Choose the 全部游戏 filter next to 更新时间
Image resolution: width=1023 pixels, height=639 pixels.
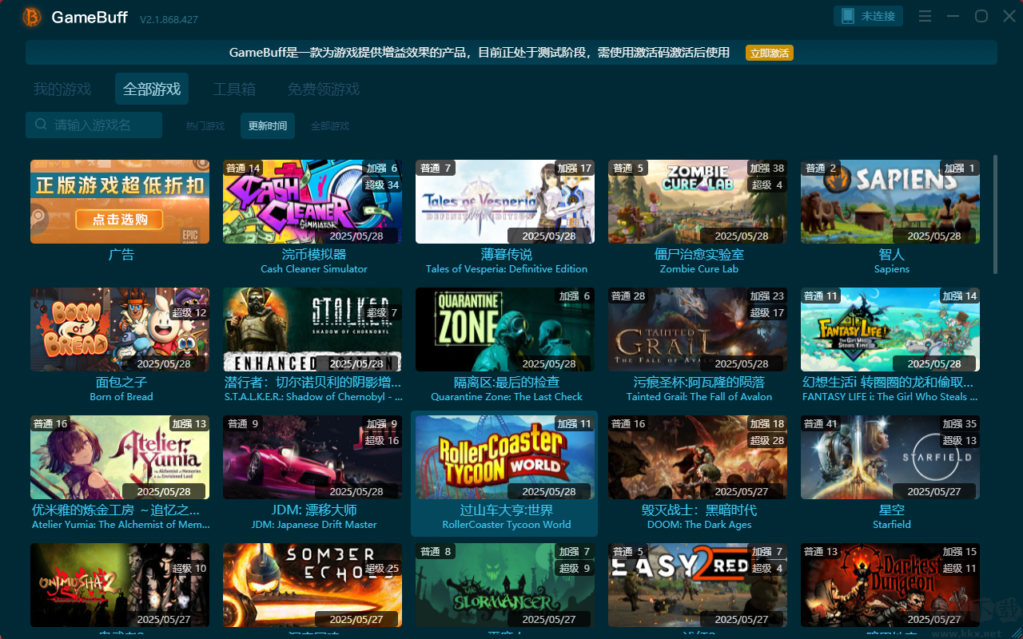(x=330, y=125)
